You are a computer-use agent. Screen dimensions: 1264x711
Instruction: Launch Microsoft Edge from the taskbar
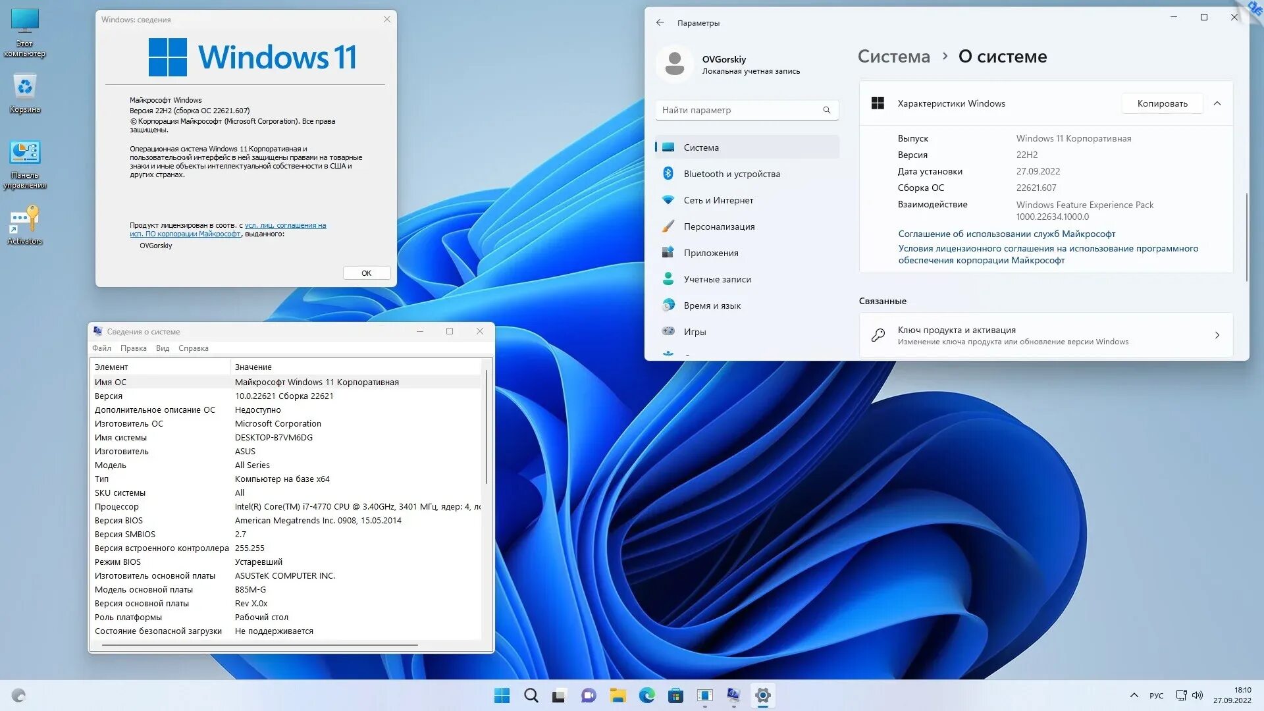point(646,695)
